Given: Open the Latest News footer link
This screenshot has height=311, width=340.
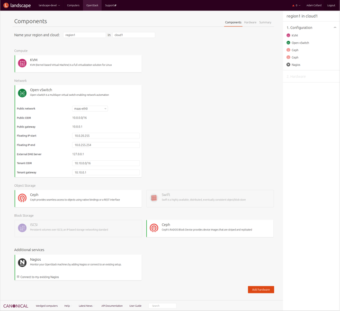Looking at the screenshot, I should click(x=85, y=306).
